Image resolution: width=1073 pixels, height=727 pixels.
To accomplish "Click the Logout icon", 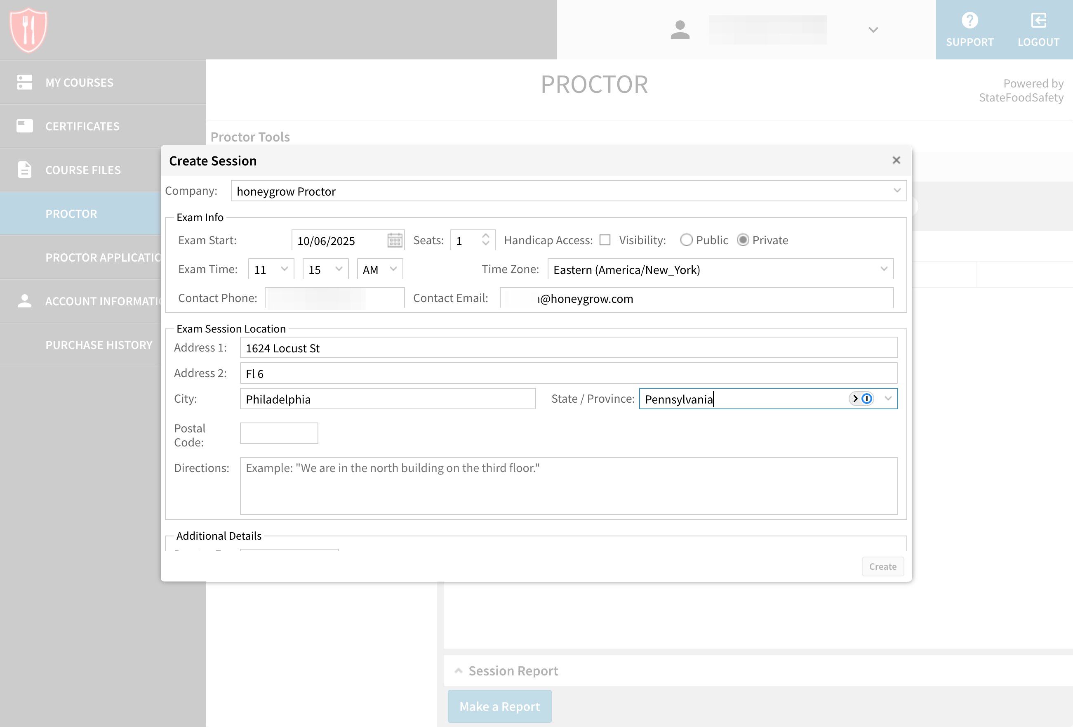I will 1038,20.
